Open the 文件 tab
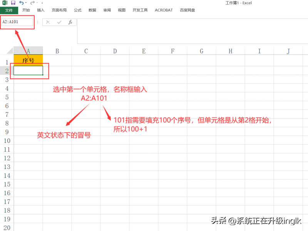 point(9,10)
